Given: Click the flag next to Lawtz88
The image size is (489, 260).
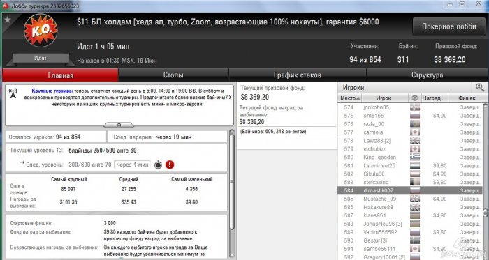Looking at the screenshot, I should coord(415,141).
